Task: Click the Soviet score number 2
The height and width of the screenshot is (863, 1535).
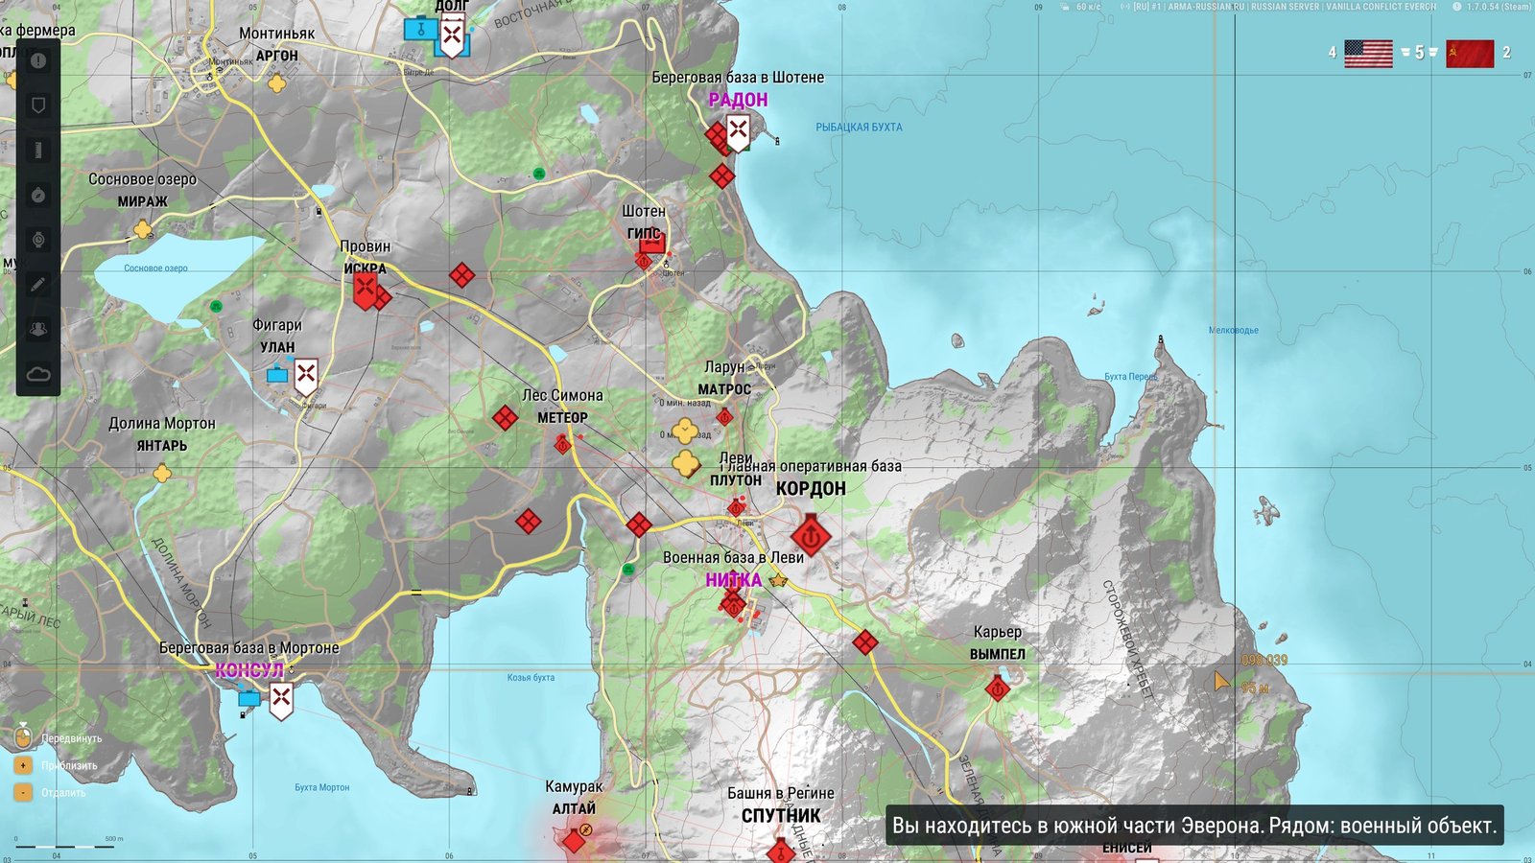Action: pyautogui.click(x=1506, y=53)
